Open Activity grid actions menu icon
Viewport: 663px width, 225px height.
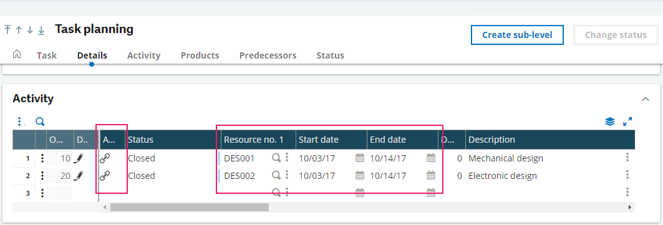19,122
